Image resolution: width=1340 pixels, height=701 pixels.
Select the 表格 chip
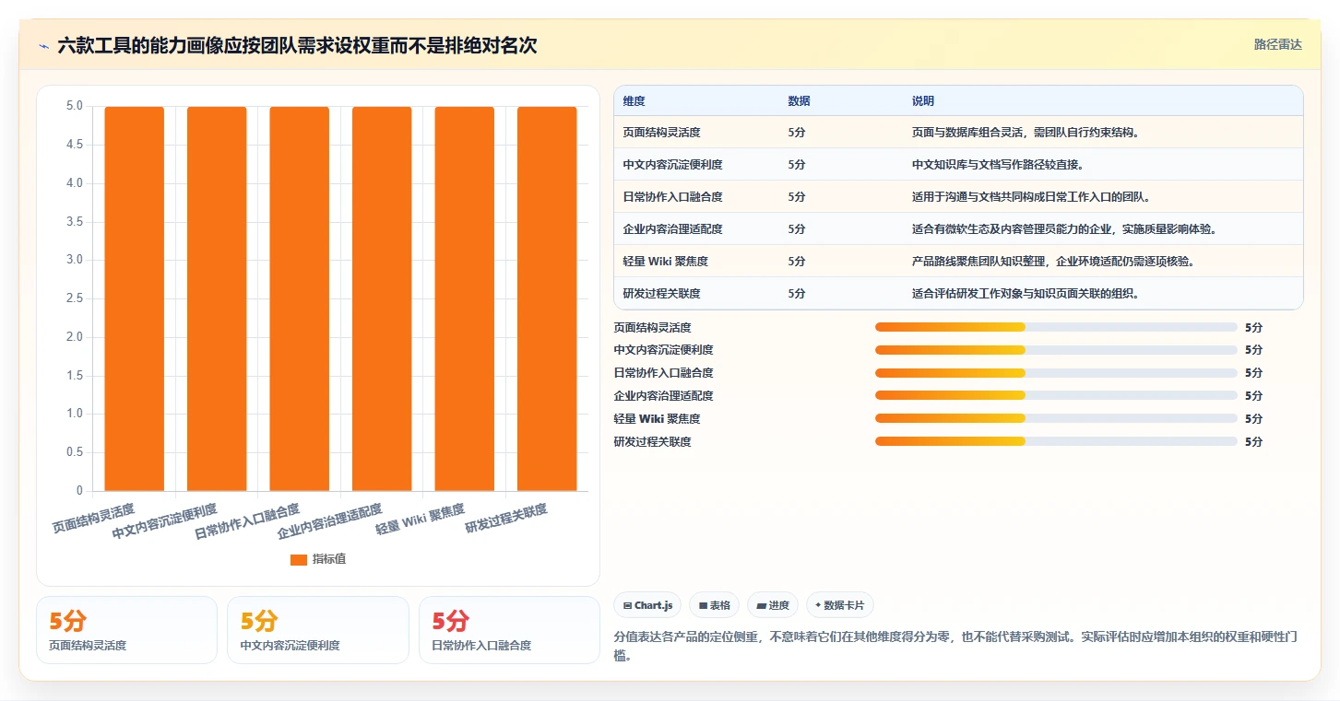[714, 605]
